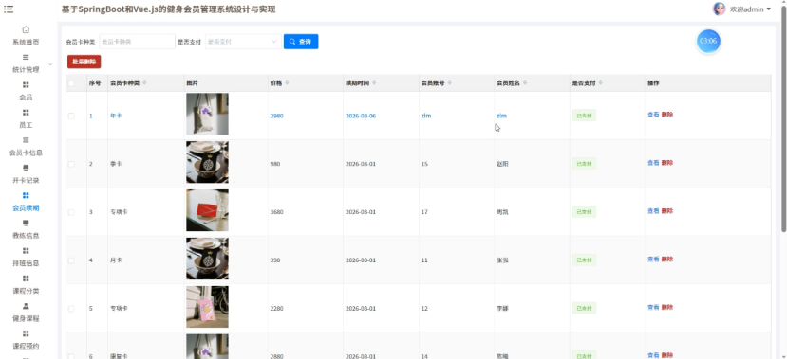Click the member name 张强
The height and width of the screenshot is (359, 787).
pyautogui.click(x=502, y=260)
